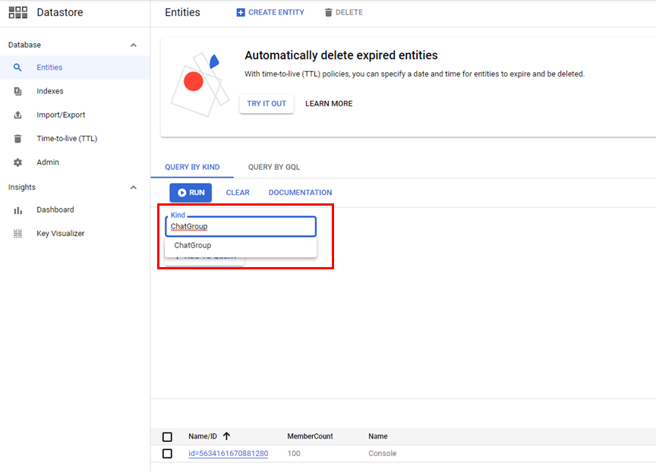Click Create Entity button
The image size is (656, 472).
(270, 12)
